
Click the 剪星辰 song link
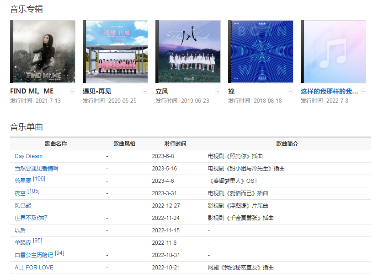(x=23, y=181)
